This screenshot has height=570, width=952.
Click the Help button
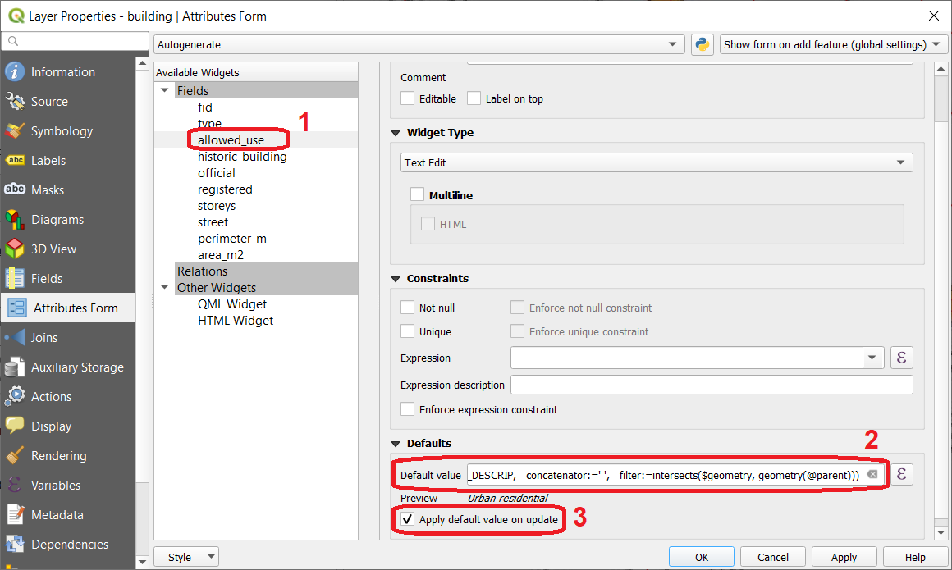[x=915, y=557]
